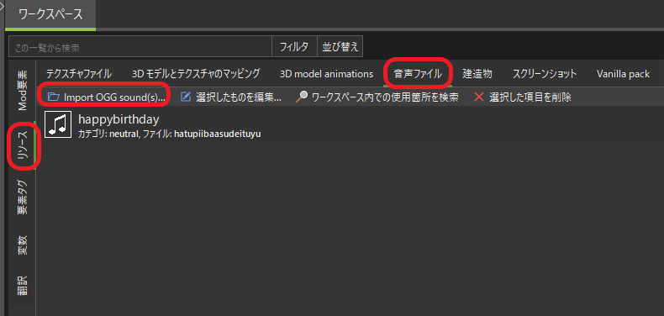Click the Import OGG sound(s)... label

tap(114, 97)
